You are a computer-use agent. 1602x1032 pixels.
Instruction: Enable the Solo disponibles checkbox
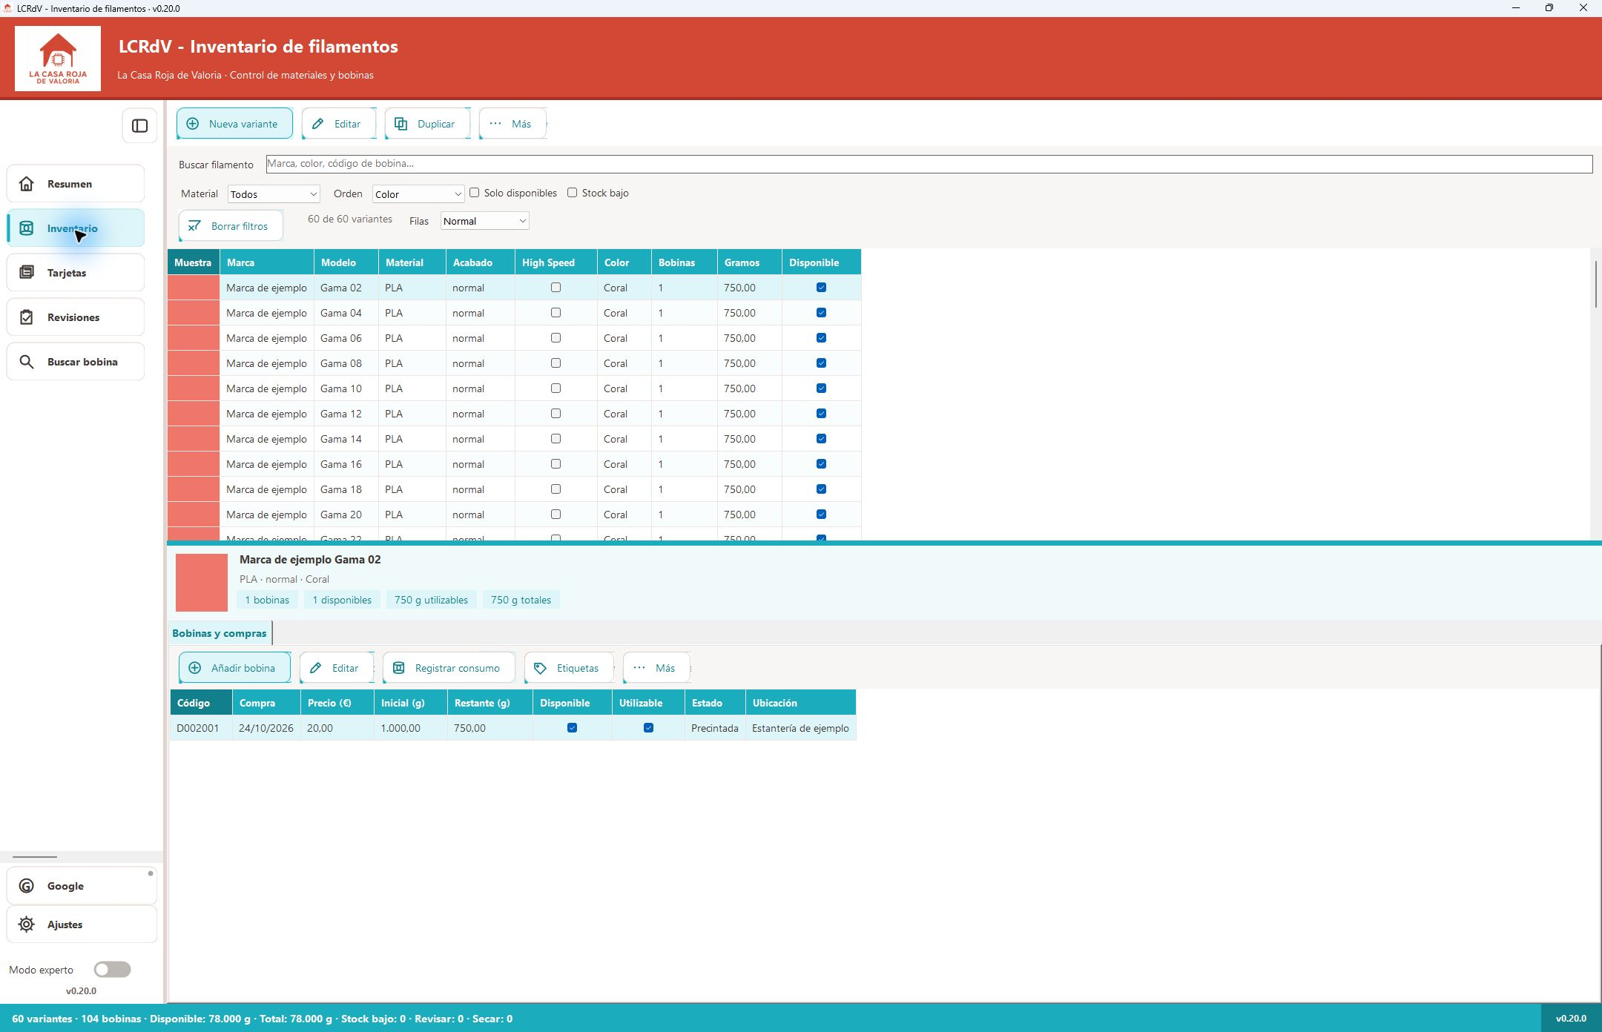click(x=475, y=193)
